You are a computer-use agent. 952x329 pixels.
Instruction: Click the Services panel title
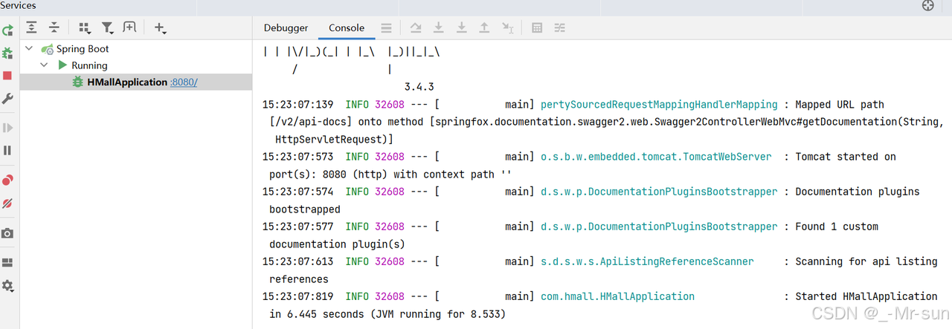pyautogui.click(x=18, y=5)
